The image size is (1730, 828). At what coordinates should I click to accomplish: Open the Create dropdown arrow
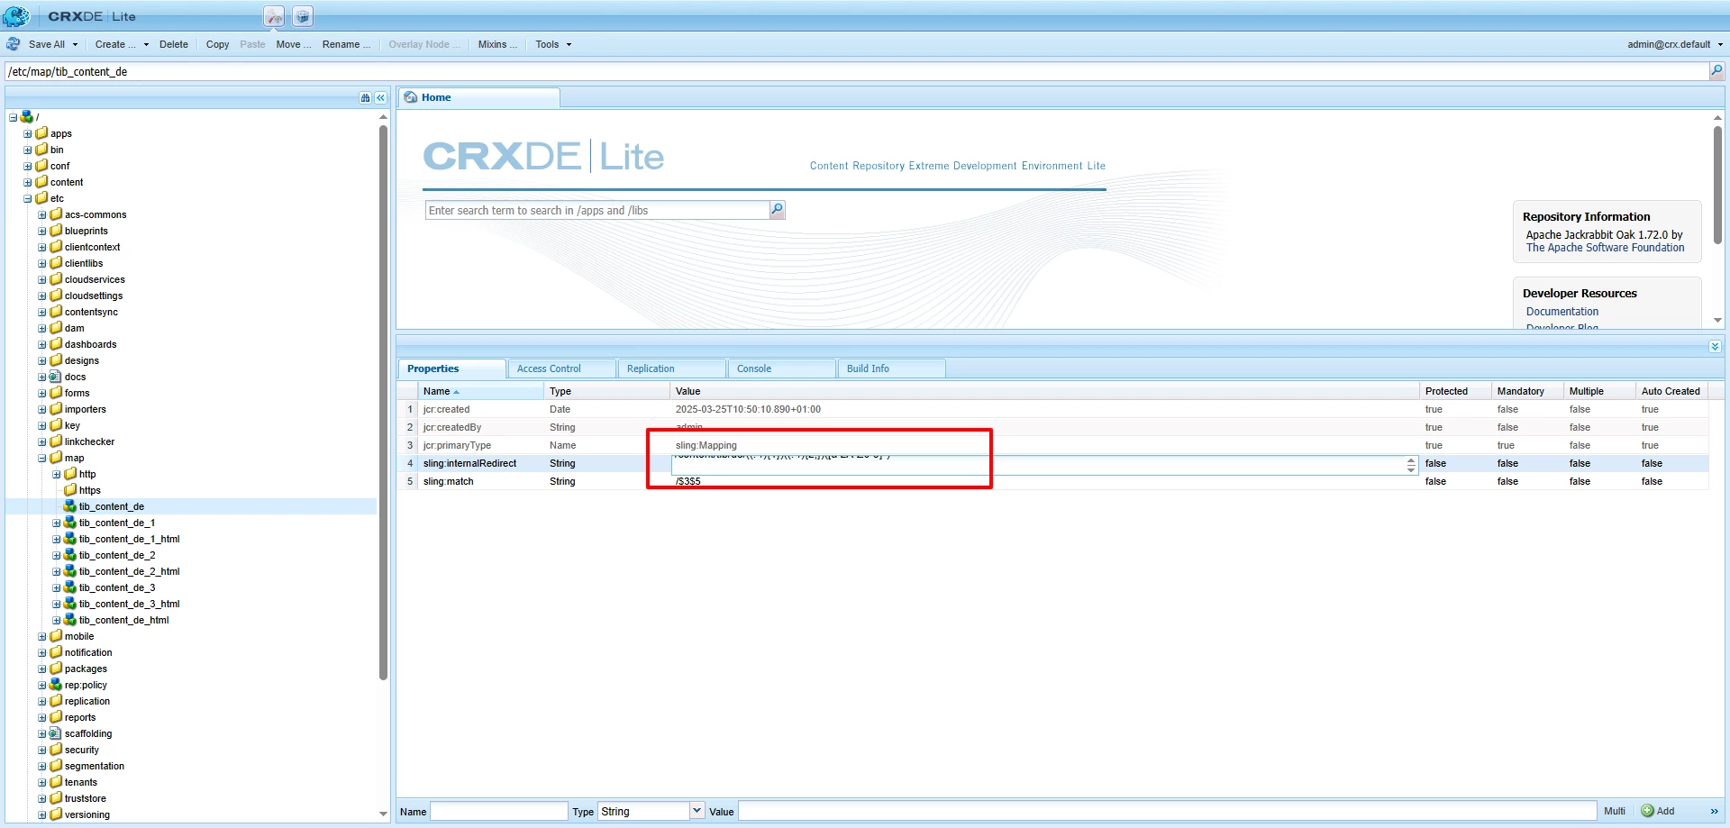click(146, 44)
